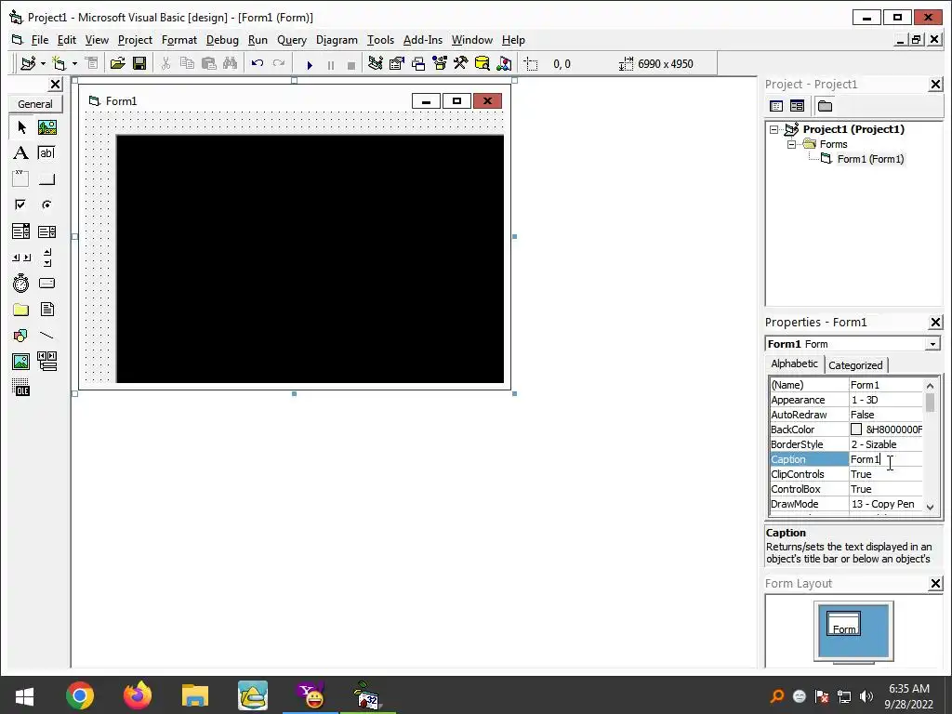Select the DriveListBox control tool

[46, 284]
